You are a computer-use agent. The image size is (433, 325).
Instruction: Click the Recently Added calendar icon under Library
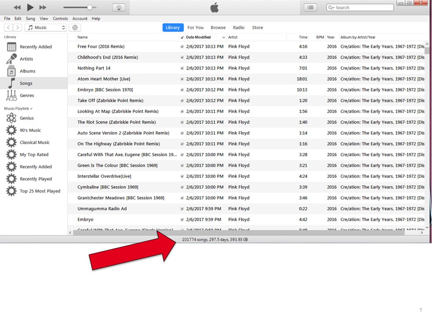point(11,46)
